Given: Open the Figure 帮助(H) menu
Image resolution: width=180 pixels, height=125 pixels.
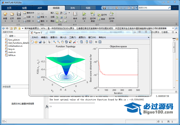Looking at the screenshot, I should pos(102,37).
